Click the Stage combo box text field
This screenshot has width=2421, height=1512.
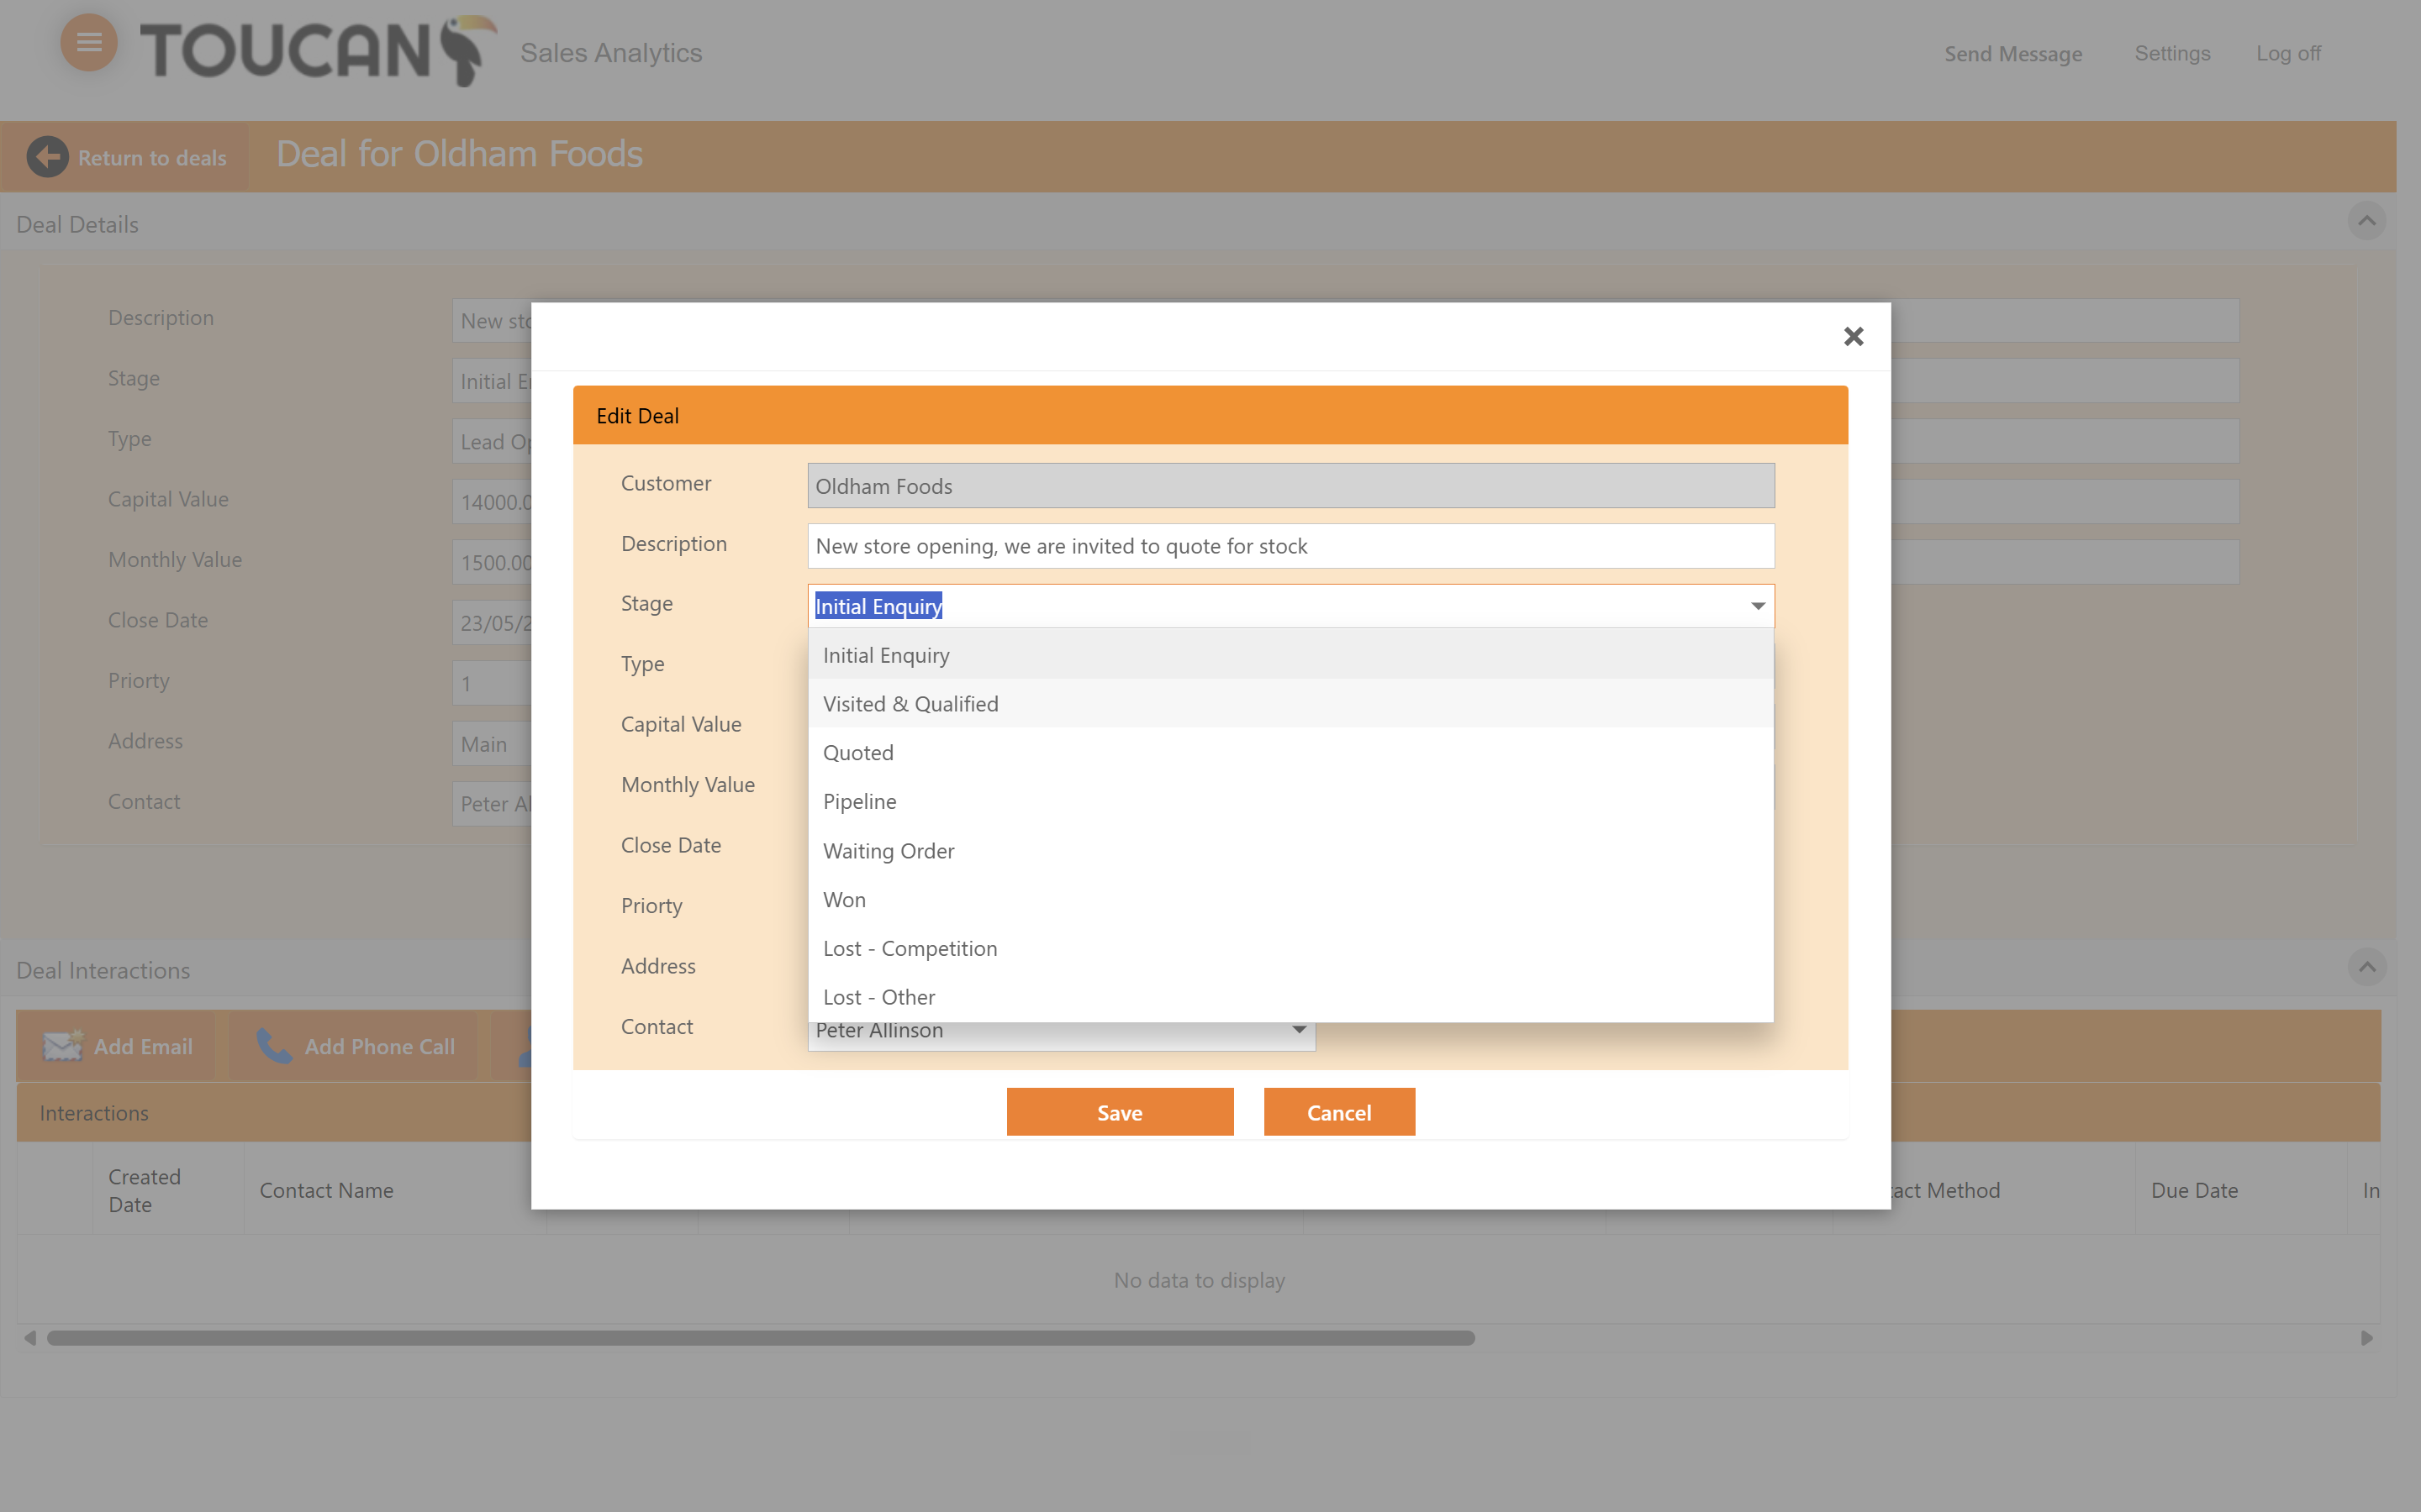click(1275, 606)
